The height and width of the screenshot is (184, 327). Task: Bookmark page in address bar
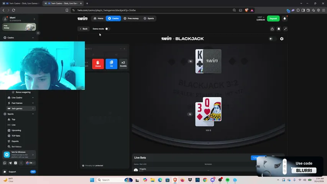67,10
